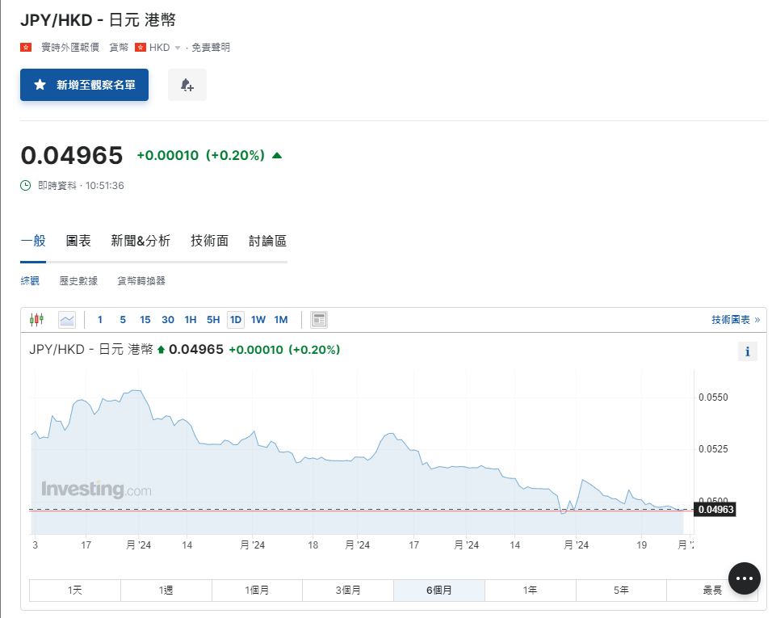The image size is (772, 618).
Task: Select the 1D chart interval
Action: [236, 320]
